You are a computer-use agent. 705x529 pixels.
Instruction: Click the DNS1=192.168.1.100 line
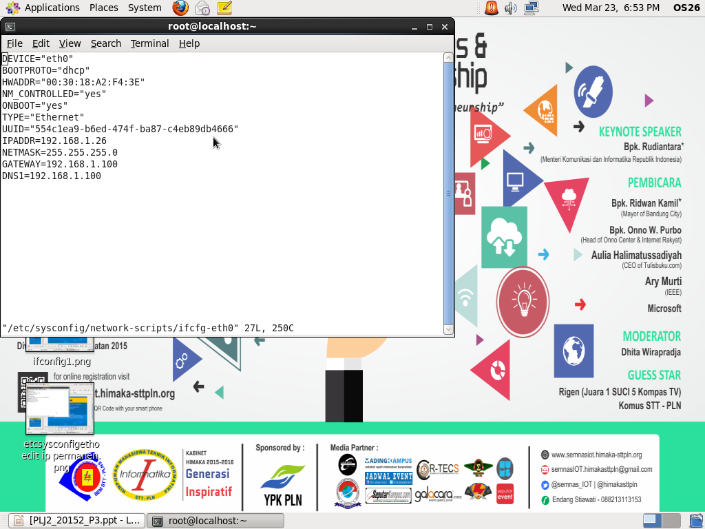tap(52, 176)
